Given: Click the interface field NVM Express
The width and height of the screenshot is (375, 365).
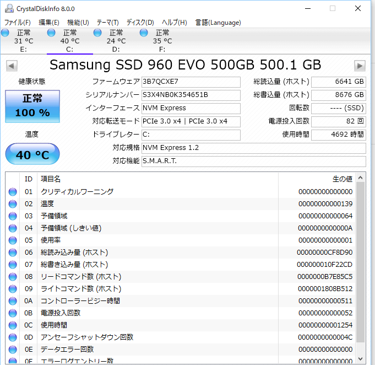Looking at the screenshot, I should pos(191,108).
